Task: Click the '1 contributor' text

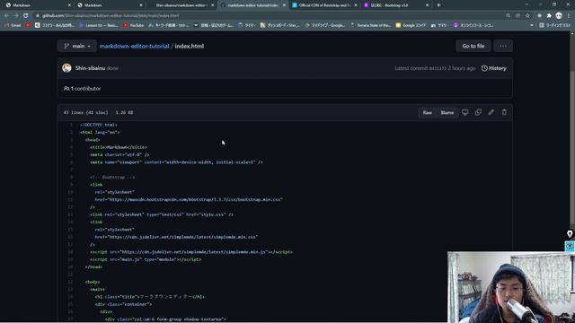Action: tap(86, 88)
